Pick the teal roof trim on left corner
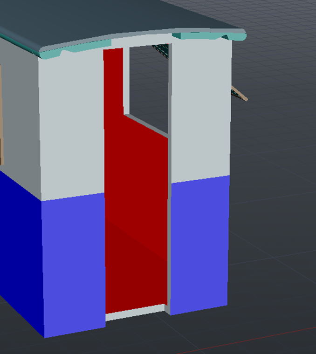This screenshot has height=354, width=316. [x=75, y=49]
